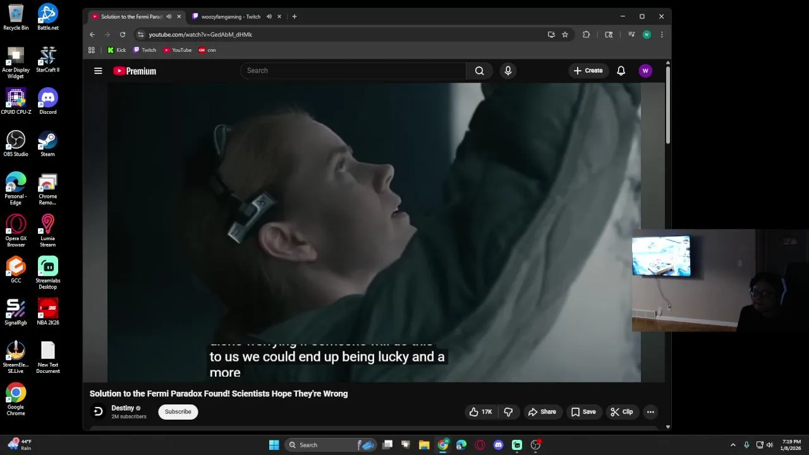This screenshot has width=809, height=455.
Task: Go to YouTube Premium home logo
Action: [135, 71]
